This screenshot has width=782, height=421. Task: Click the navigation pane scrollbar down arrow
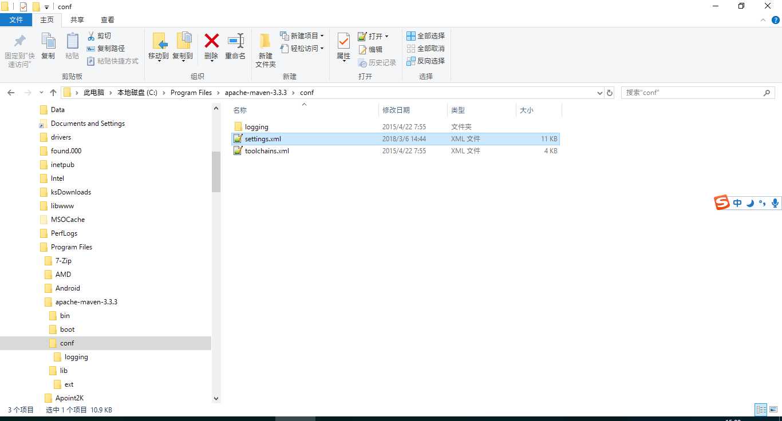(216, 398)
